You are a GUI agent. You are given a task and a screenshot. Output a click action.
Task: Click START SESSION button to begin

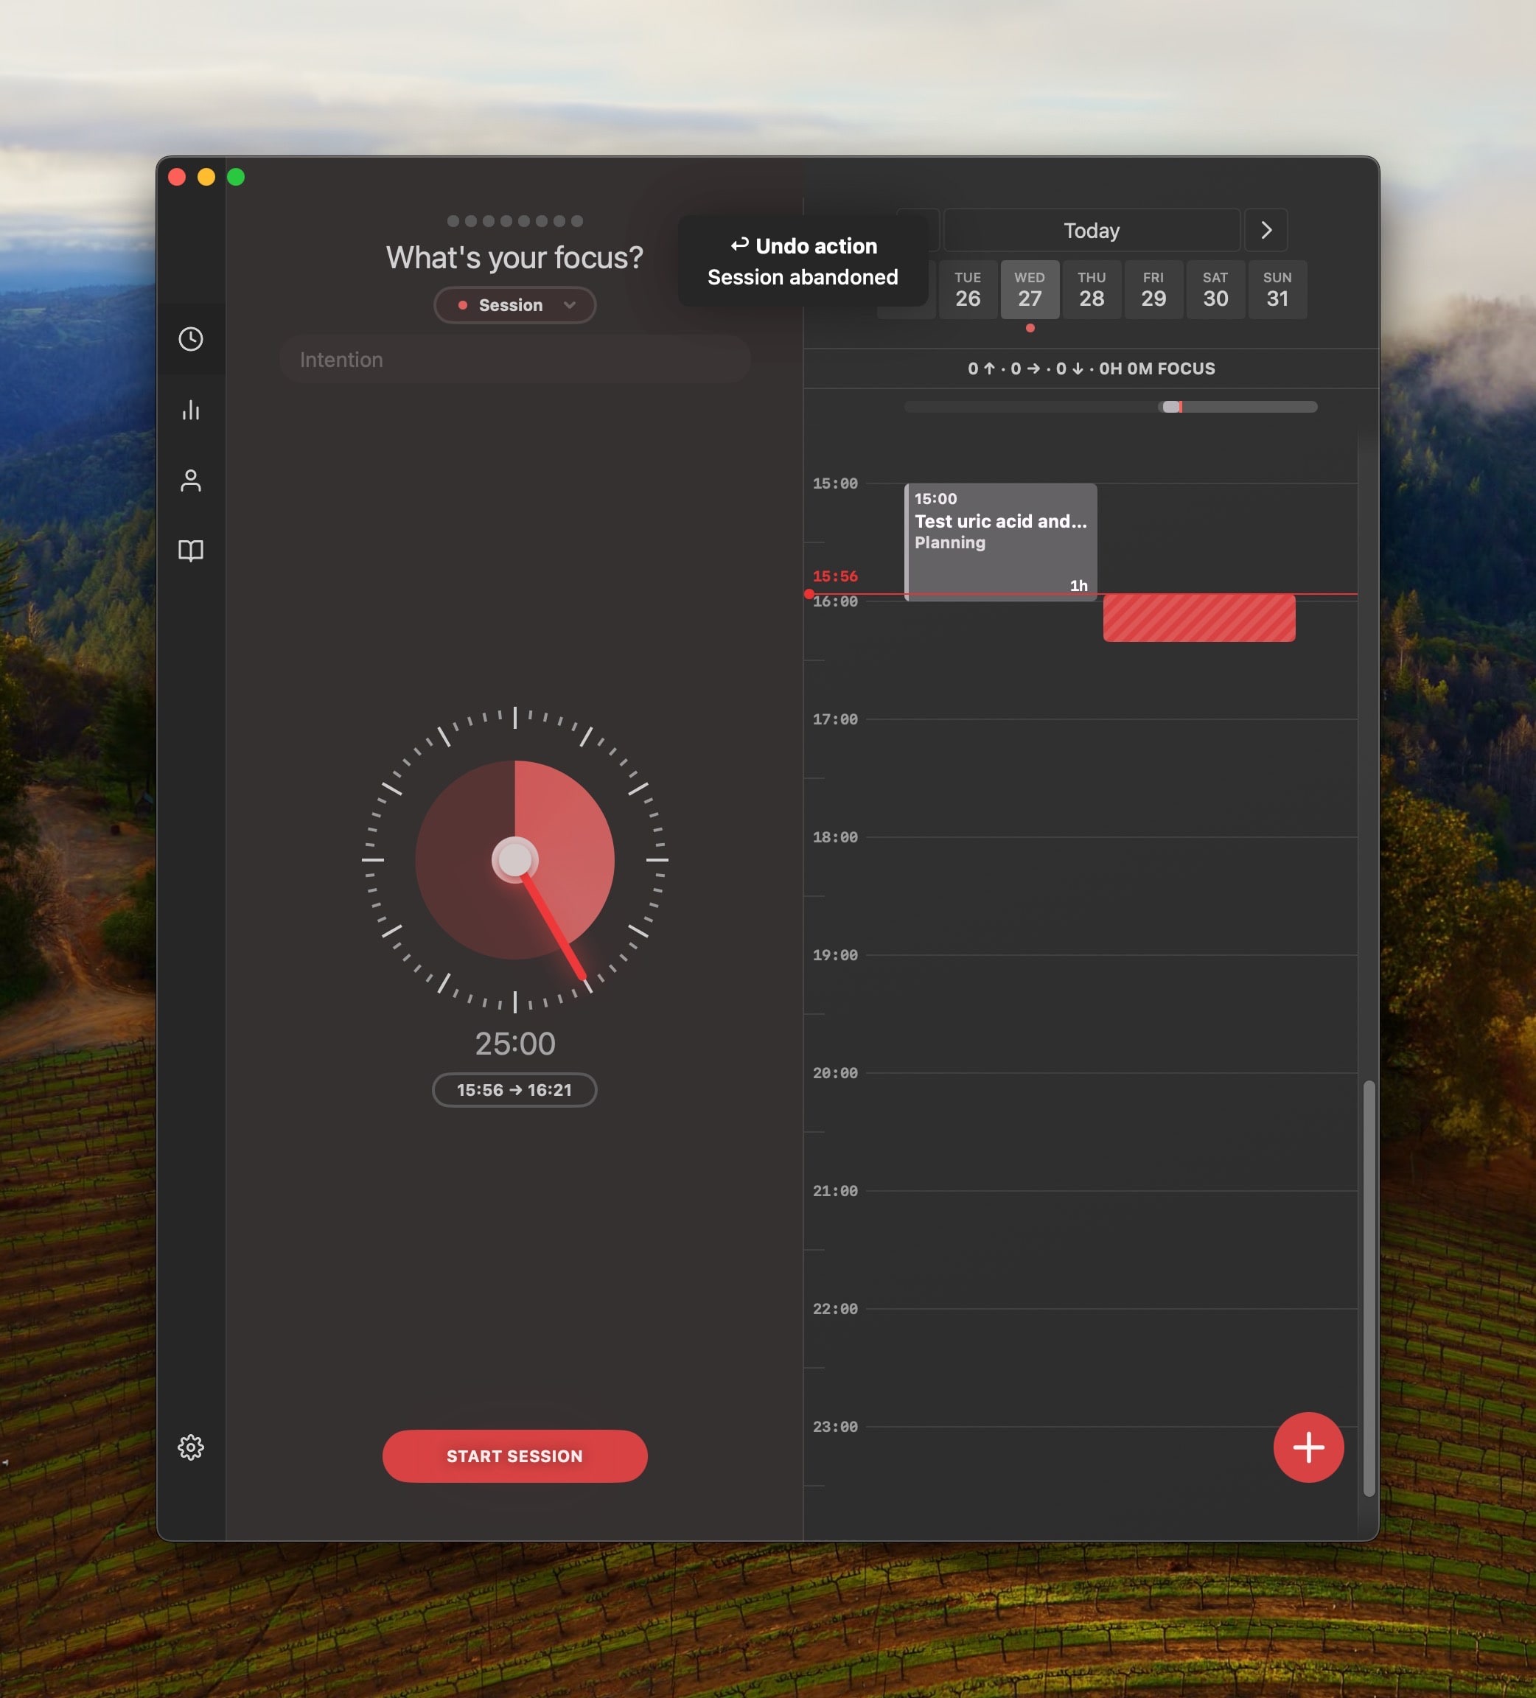[x=515, y=1456]
